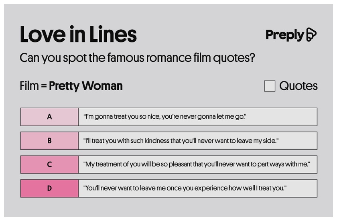Select the darker pink C label box

(49, 164)
